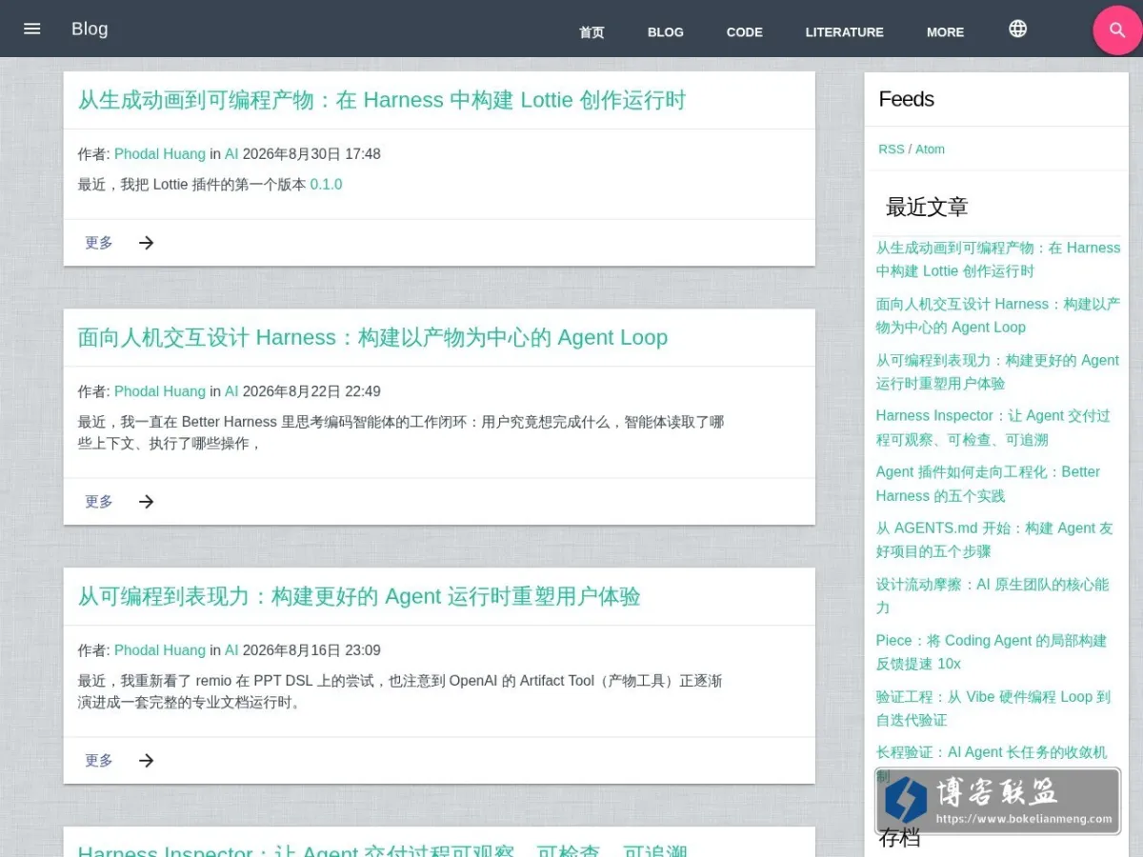The image size is (1143, 857).
Task: Open sidebar link 从可编程到表现力
Action: pos(998,371)
